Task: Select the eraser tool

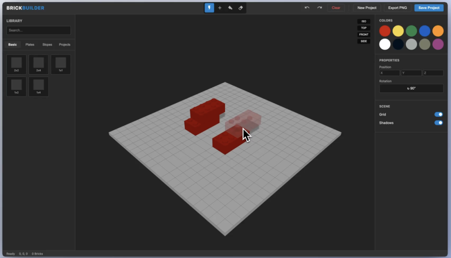Action: pyautogui.click(x=241, y=8)
